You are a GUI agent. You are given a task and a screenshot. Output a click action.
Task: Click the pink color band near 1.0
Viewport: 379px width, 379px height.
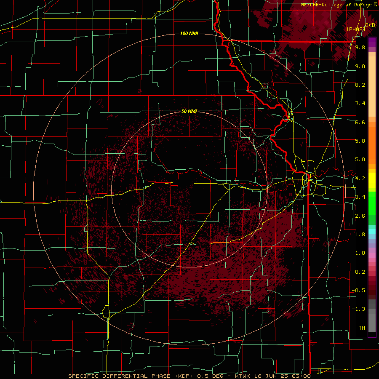click(x=372, y=255)
